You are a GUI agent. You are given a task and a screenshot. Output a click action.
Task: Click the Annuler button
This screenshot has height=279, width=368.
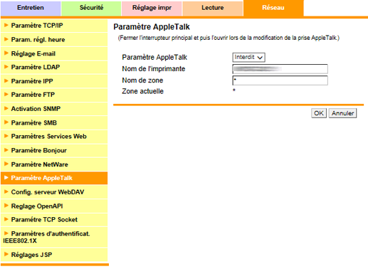click(342, 113)
